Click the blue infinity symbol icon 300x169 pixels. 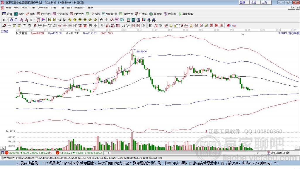234,26
